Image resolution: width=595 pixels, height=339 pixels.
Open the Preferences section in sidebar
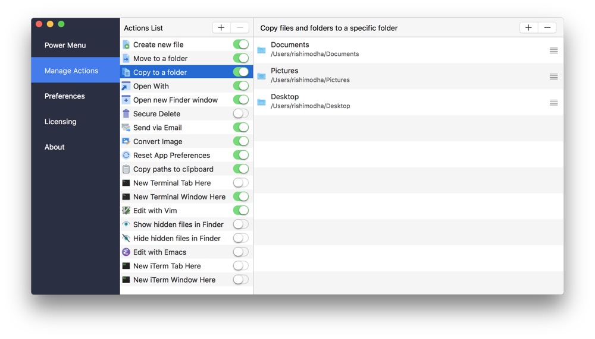(65, 96)
